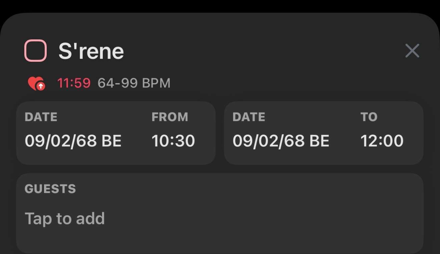Open the red 11:59 duration label

pyautogui.click(x=74, y=83)
